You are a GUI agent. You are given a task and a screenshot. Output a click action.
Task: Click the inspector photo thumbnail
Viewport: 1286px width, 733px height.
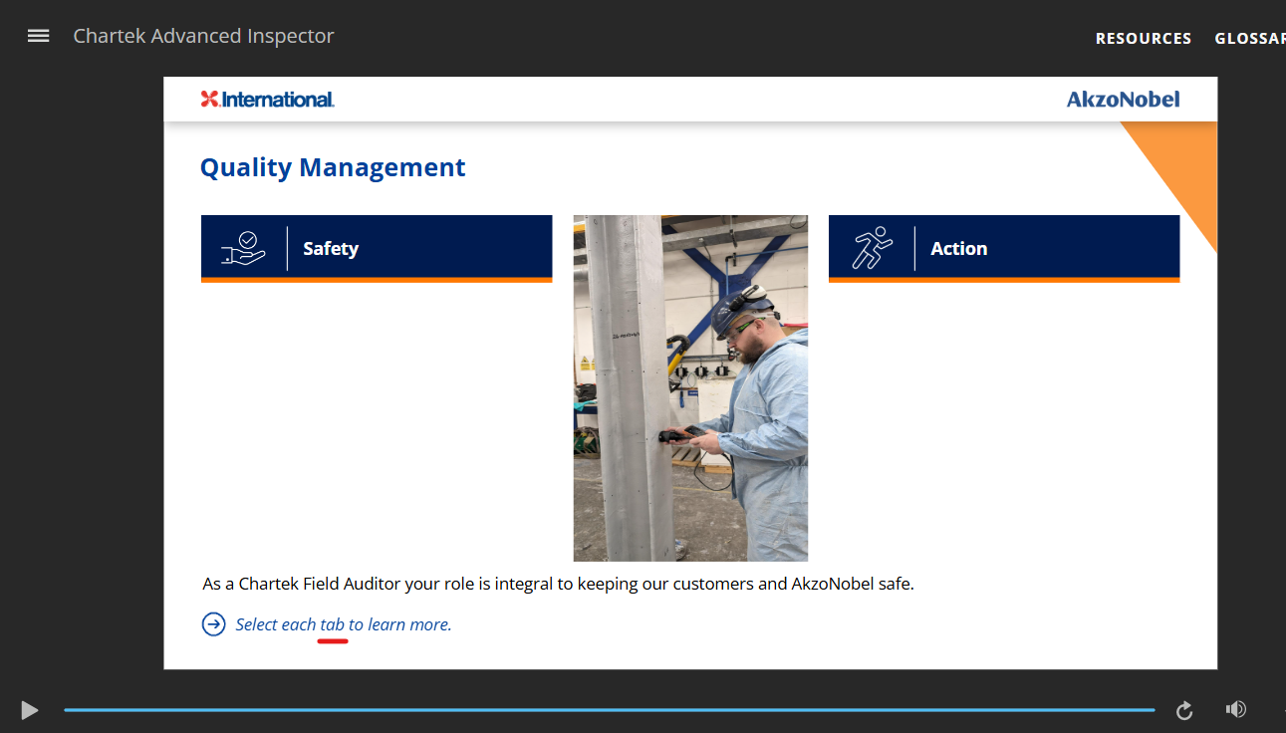click(x=690, y=388)
